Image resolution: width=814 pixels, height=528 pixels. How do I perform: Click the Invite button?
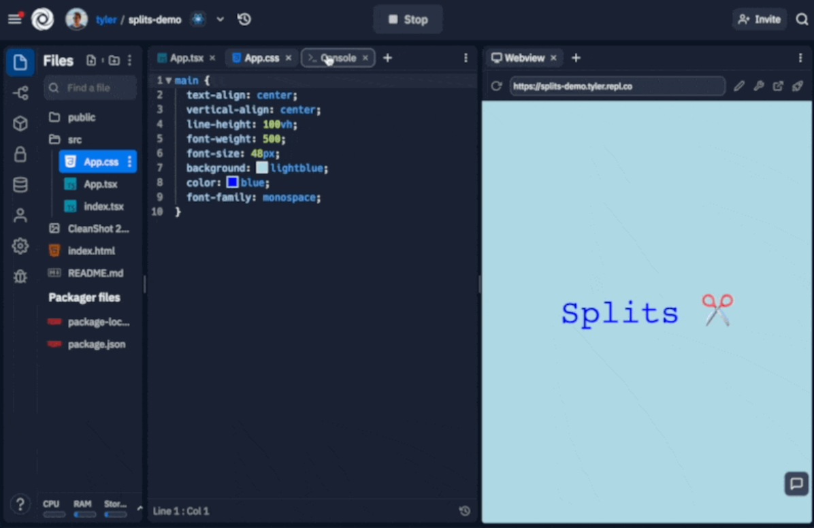(760, 19)
